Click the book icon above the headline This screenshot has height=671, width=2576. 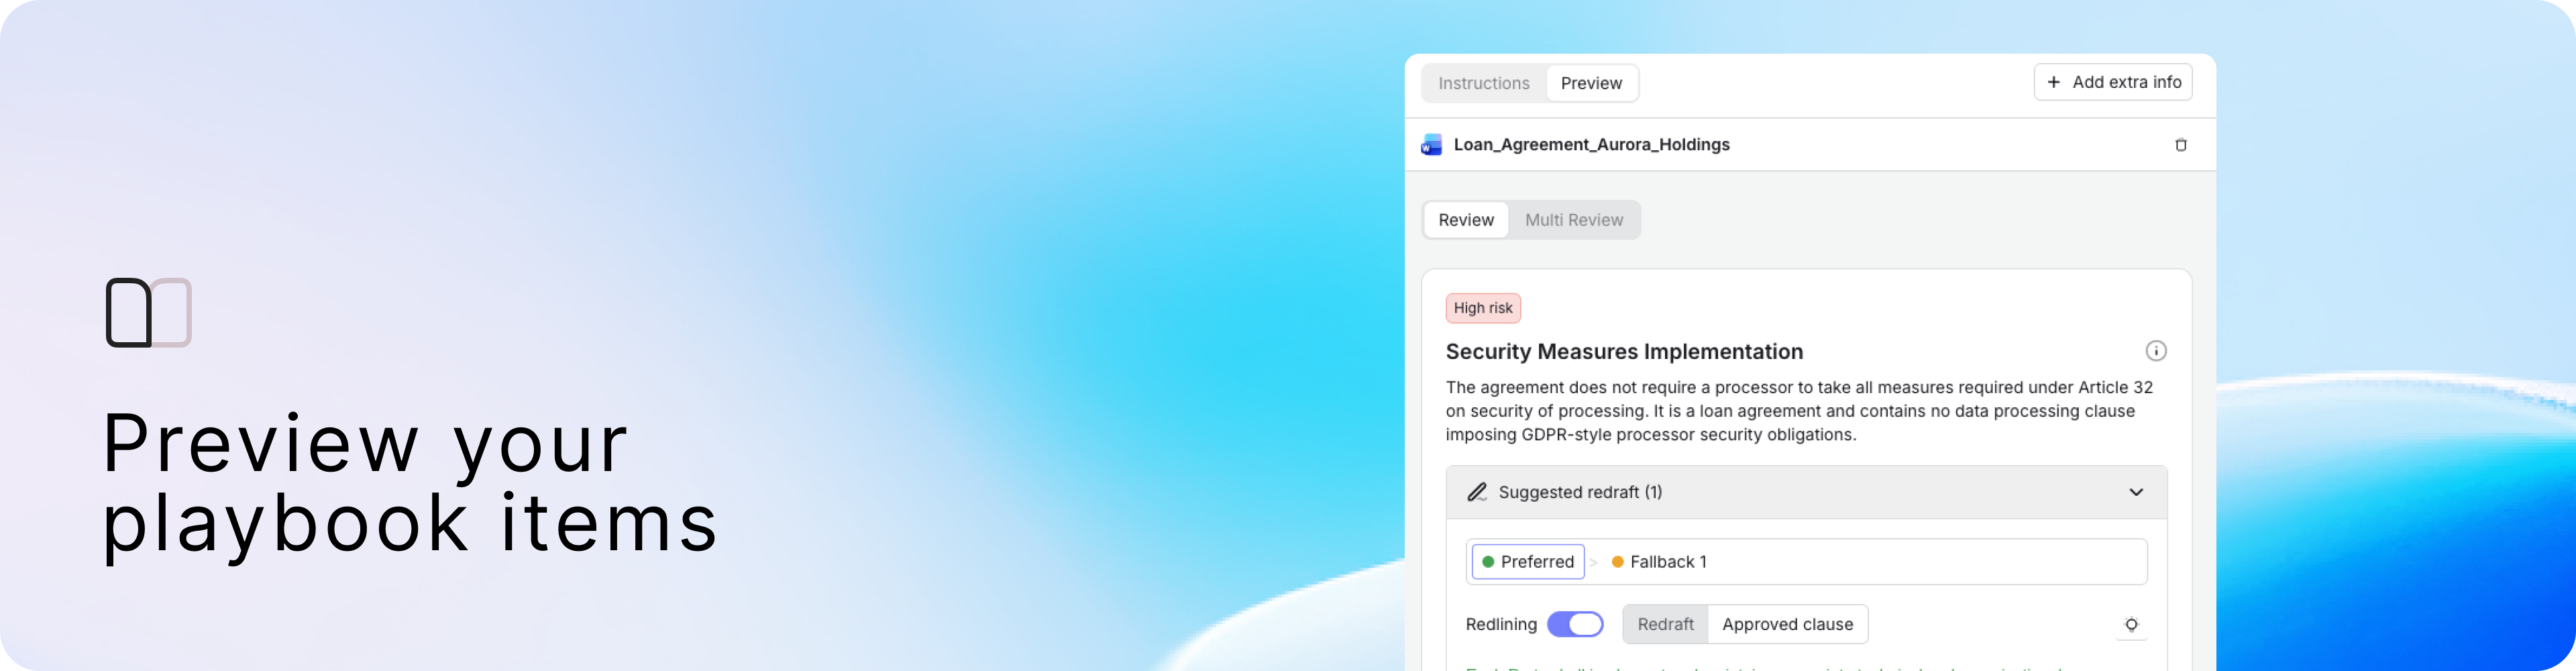149,313
